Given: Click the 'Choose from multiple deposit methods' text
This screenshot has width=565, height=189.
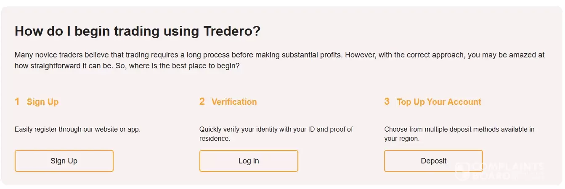Looking at the screenshot, I should 459,129.
